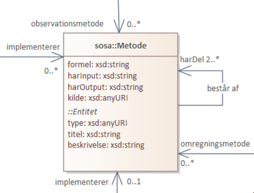Click the kilde: xsd:anyURI attribute
Viewport: 254px width, 193px height.
pos(98,98)
